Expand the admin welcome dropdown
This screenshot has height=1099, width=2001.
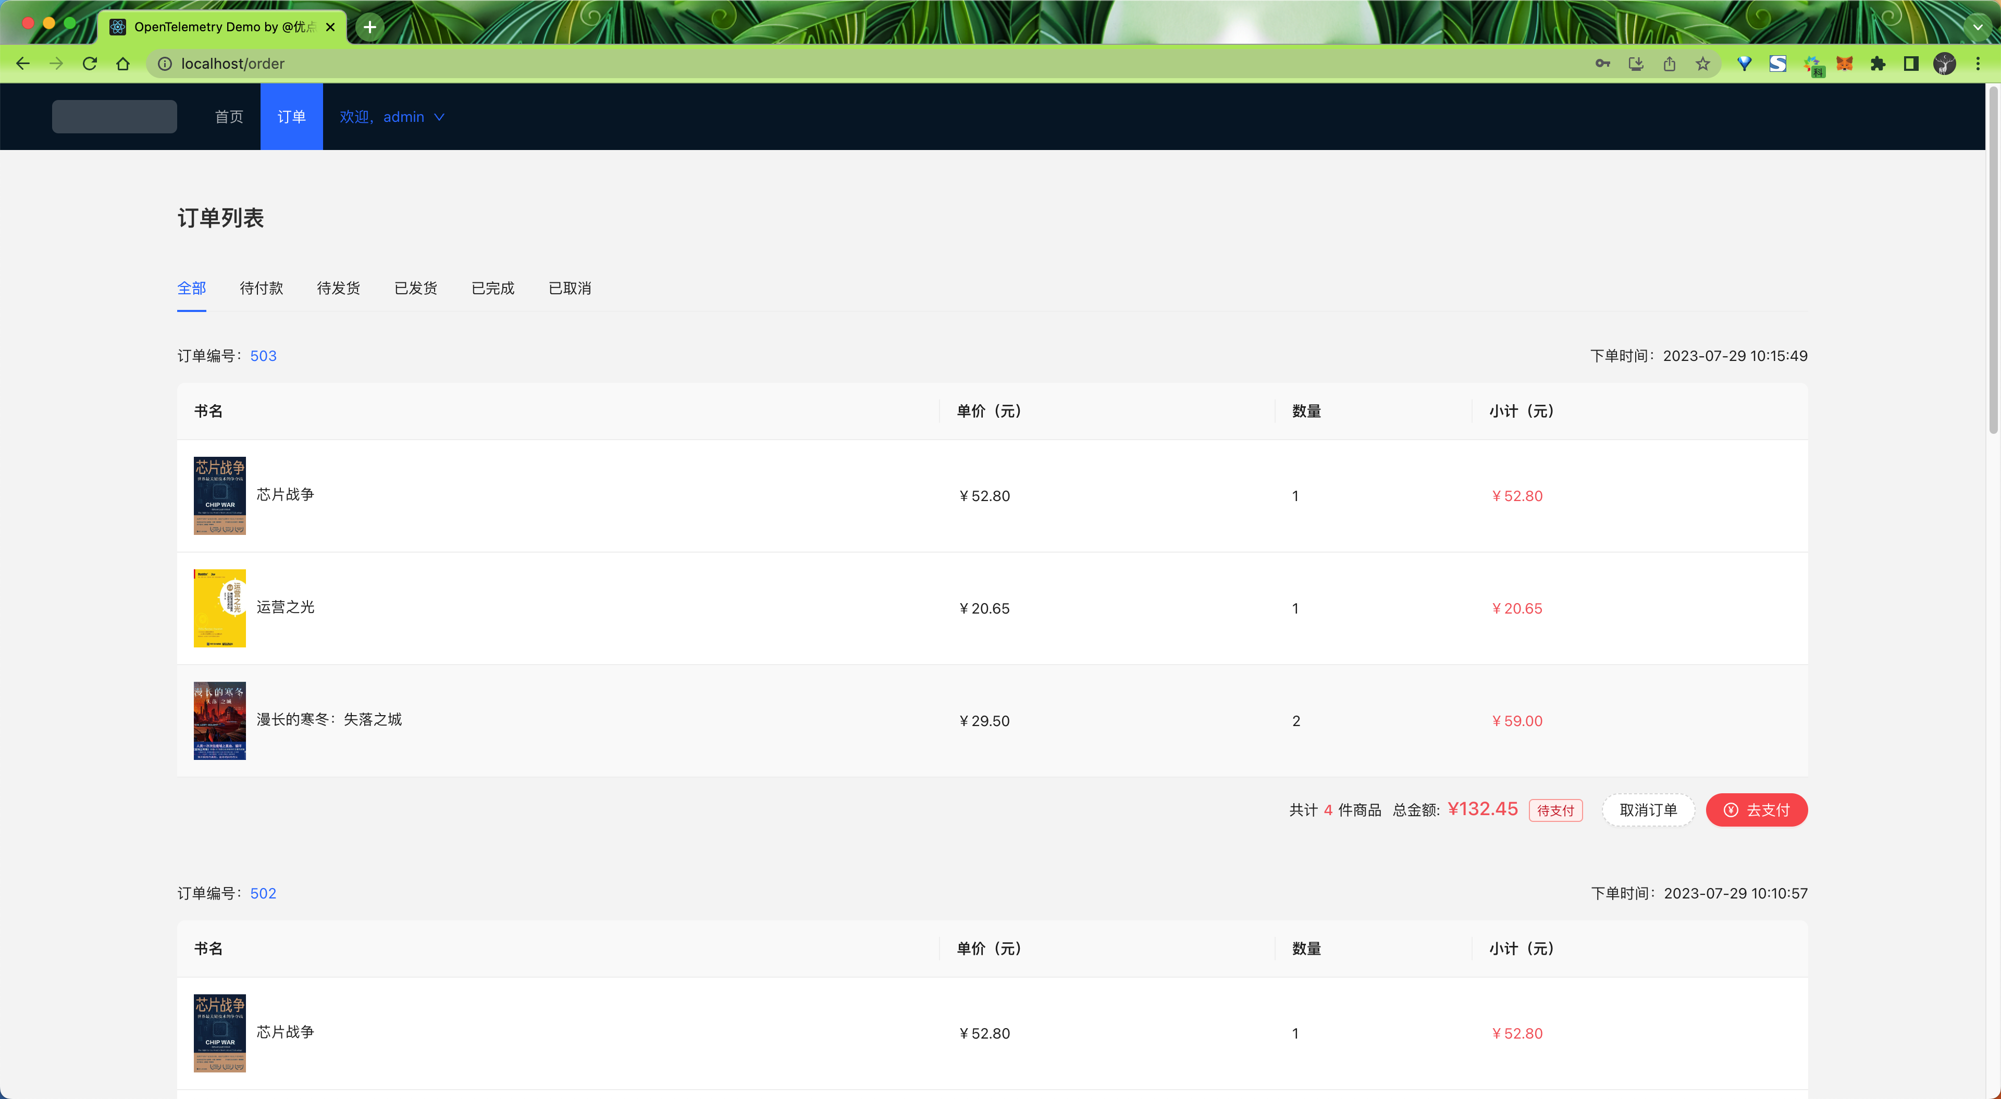(x=391, y=117)
